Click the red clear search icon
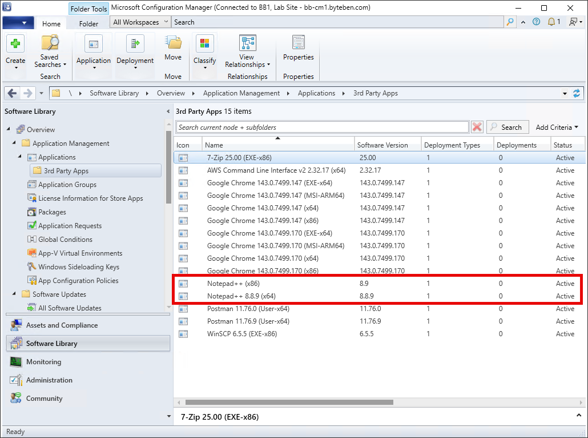Image resolution: width=588 pixels, height=438 pixels. pyautogui.click(x=477, y=127)
